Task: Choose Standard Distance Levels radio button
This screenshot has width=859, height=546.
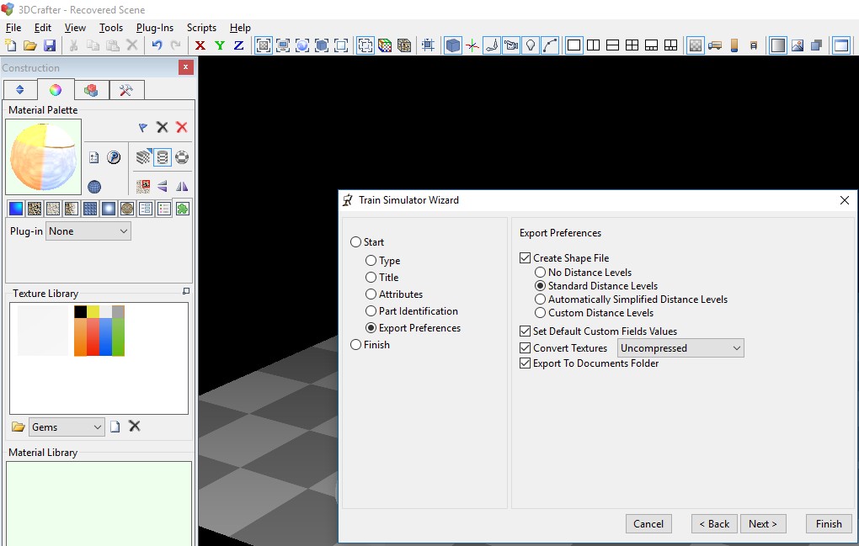Action: 540,285
